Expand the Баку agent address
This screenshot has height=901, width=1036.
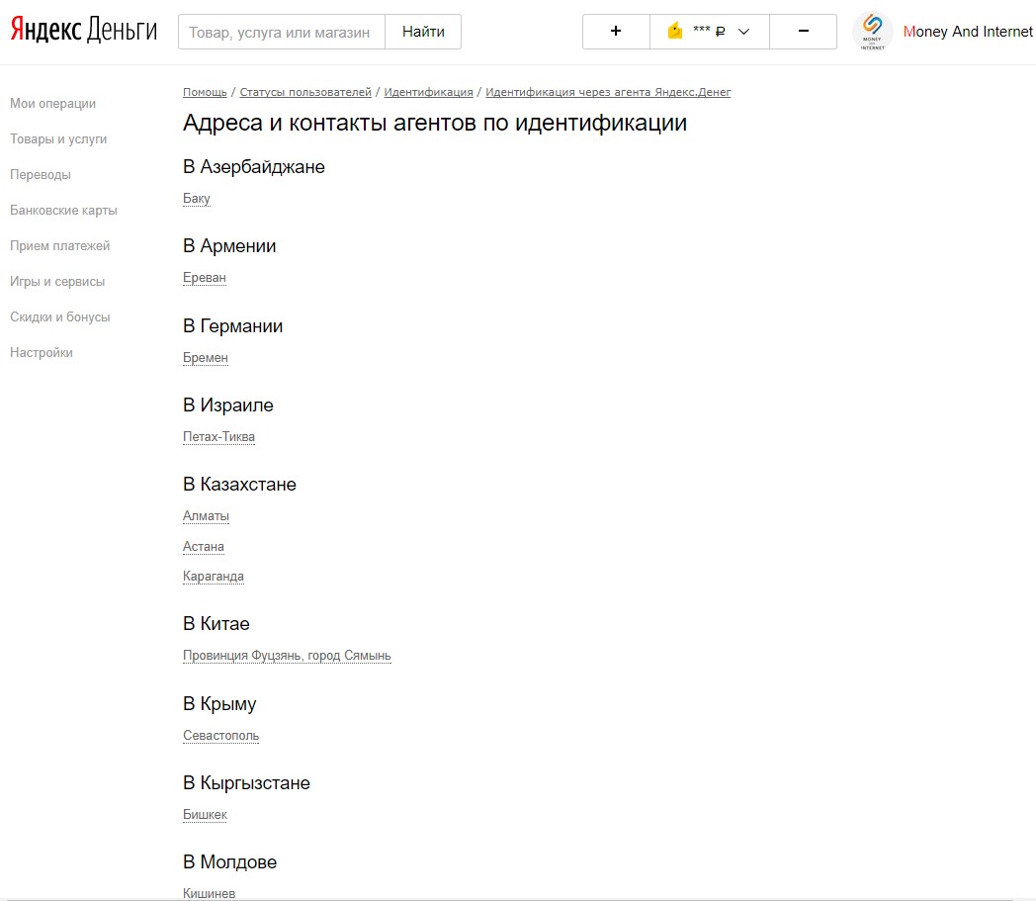tap(197, 199)
